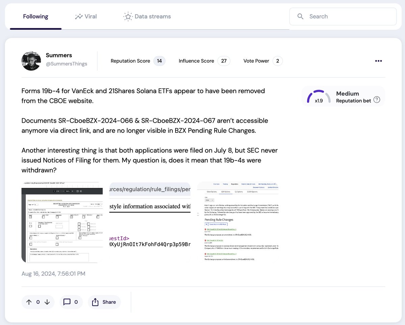The height and width of the screenshot is (325, 405).
Task: Open the rule_filings URL error thumbnail
Action: point(150,223)
